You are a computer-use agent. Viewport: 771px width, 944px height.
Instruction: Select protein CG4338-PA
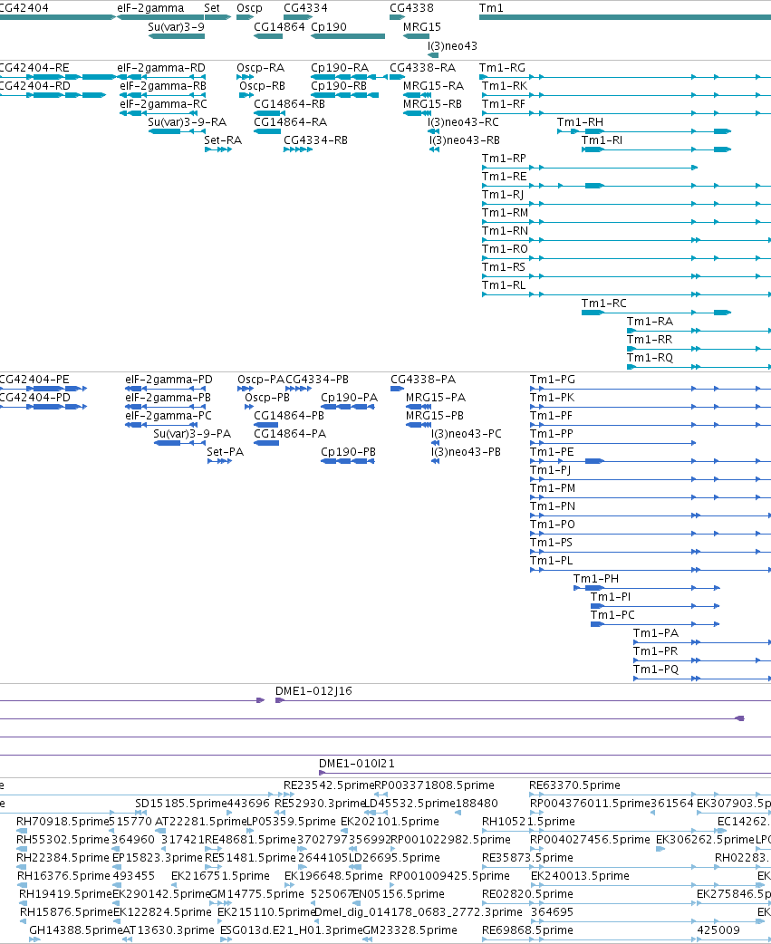[x=423, y=380]
